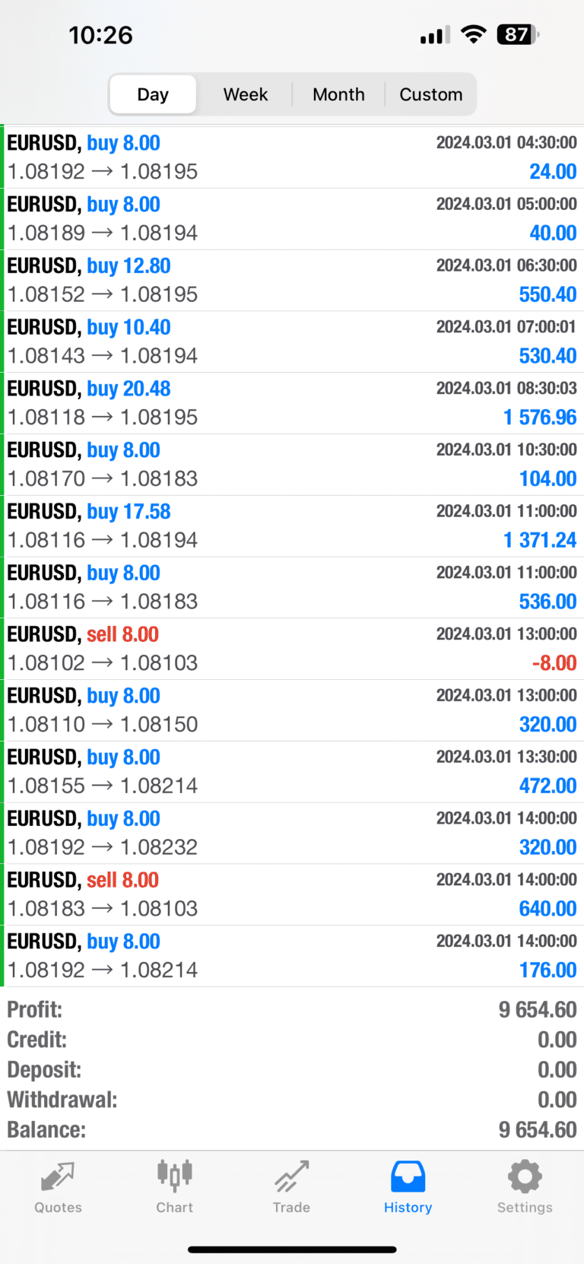Viewport: 584px width, 1264px height.
Task: Tap the Trade arrow icon
Action: point(291,1176)
